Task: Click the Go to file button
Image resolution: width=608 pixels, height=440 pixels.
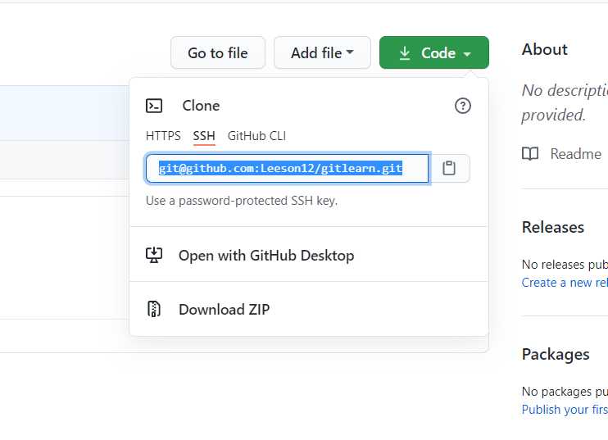Action: tap(218, 52)
